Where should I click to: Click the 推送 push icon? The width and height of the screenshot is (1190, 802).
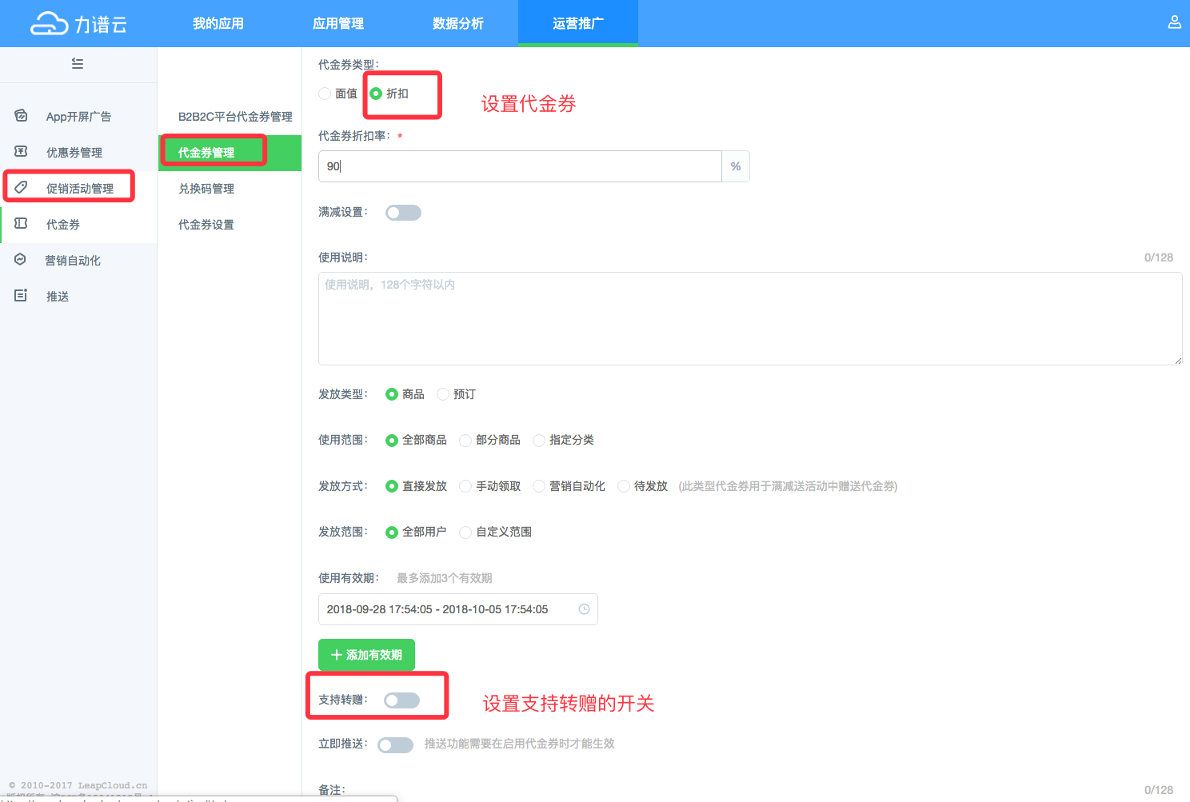(22, 296)
